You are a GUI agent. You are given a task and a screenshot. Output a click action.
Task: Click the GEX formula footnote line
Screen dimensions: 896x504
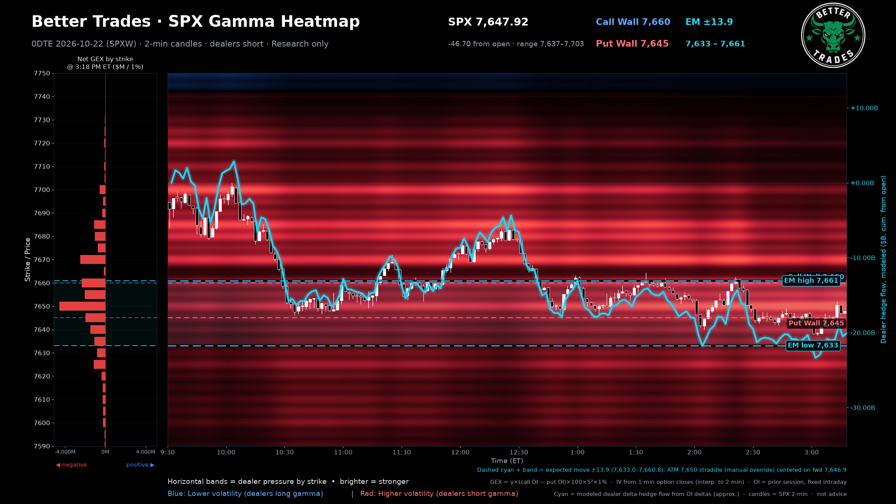point(668,482)
